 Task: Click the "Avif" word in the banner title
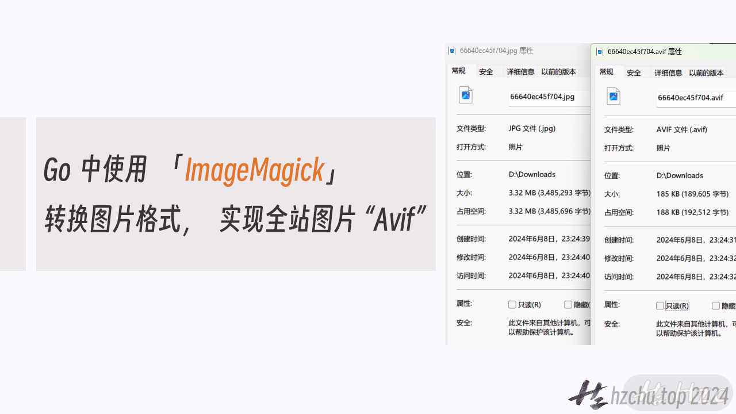pyautogui.click(x=394, y=218)
